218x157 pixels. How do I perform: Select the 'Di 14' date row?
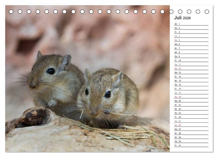coord(191,76)
